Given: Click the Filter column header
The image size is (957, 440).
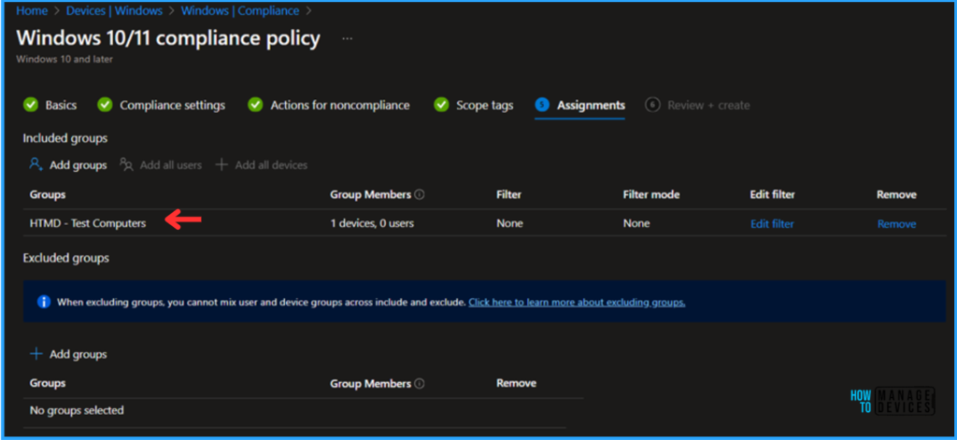Looking at the screenshot, I should [509, 194].
